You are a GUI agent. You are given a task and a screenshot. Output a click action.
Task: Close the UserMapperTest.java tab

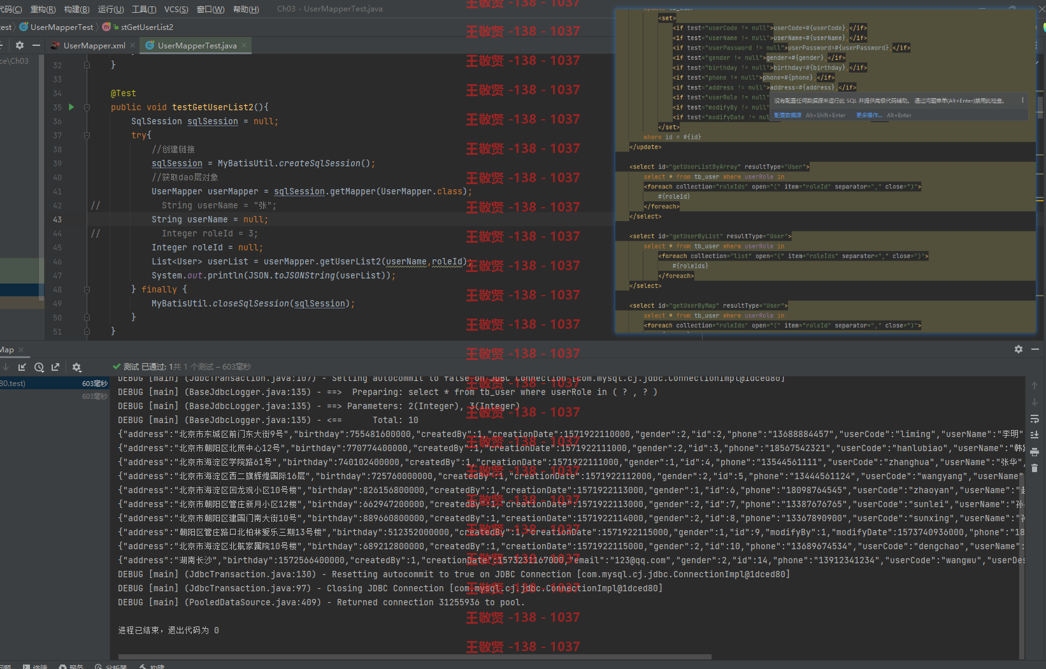[244, 45]
